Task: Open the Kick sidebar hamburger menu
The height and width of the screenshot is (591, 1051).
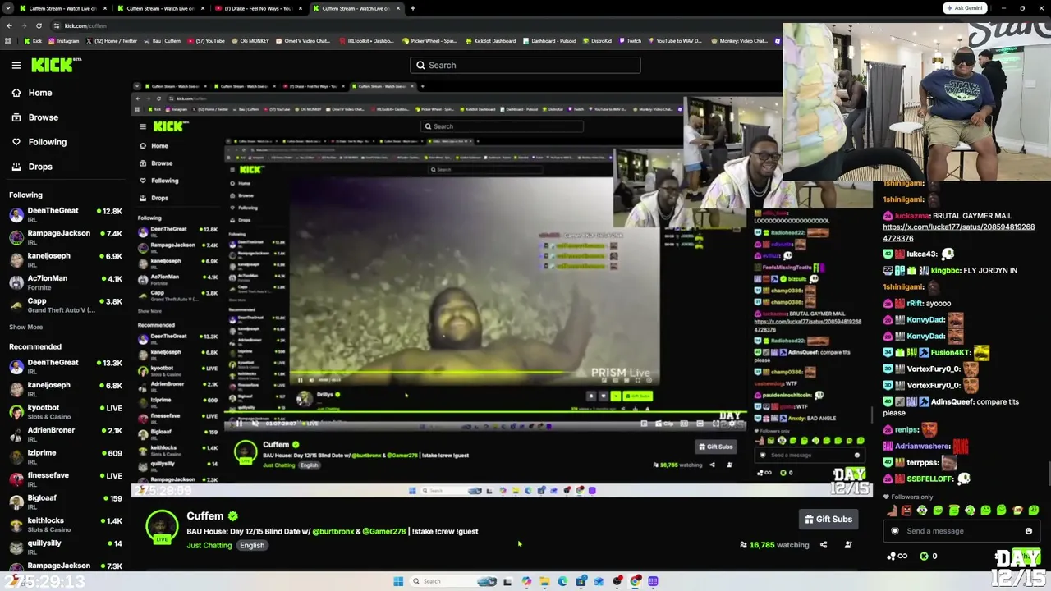Action: (16, 65)
